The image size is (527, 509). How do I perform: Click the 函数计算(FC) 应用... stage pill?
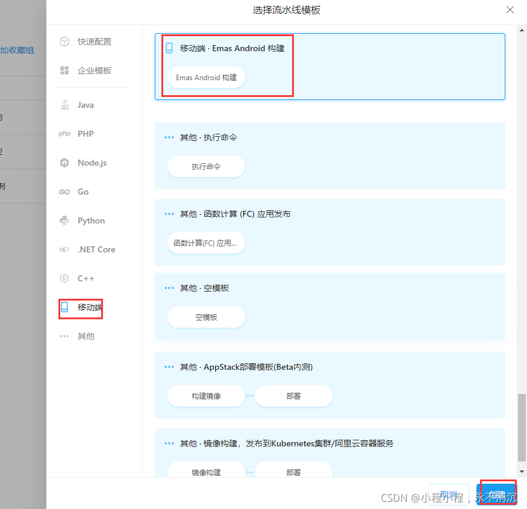[x=206, y=243]
